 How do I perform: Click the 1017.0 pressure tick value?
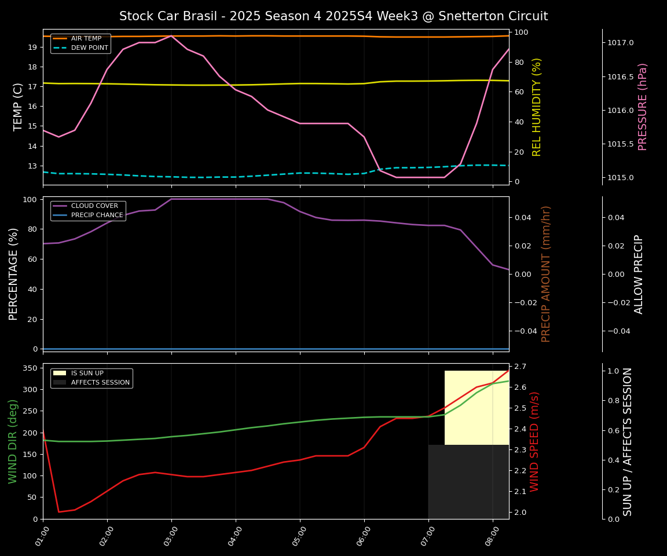point(620,43)
